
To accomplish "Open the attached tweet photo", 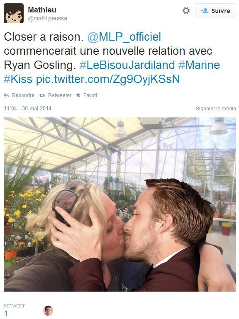I will 120,204.
